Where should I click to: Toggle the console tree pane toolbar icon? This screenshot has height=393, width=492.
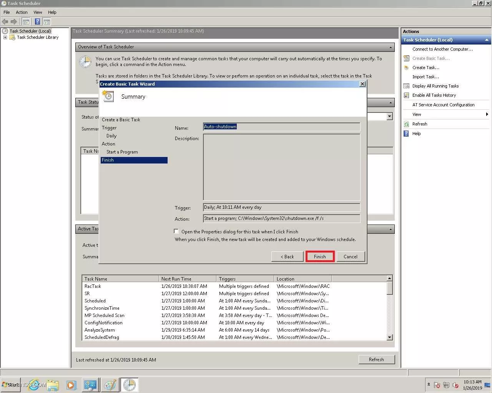tap(26, 21)
